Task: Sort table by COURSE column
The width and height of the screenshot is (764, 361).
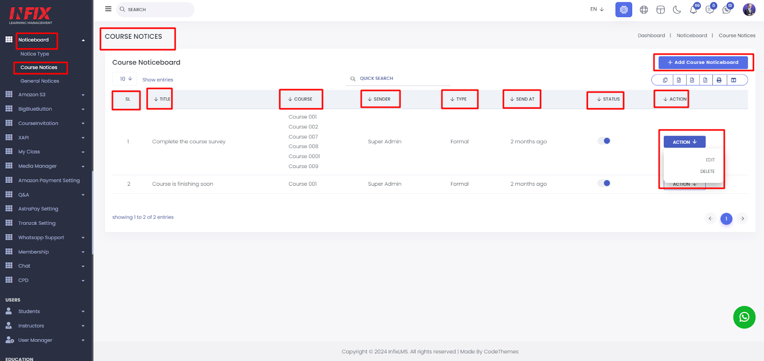Action: coord(300,99)
